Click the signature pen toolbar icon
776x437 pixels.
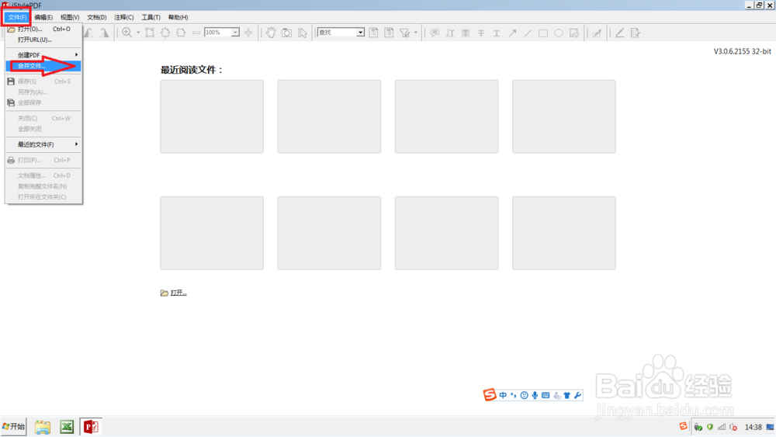click(x=598, y=33)
